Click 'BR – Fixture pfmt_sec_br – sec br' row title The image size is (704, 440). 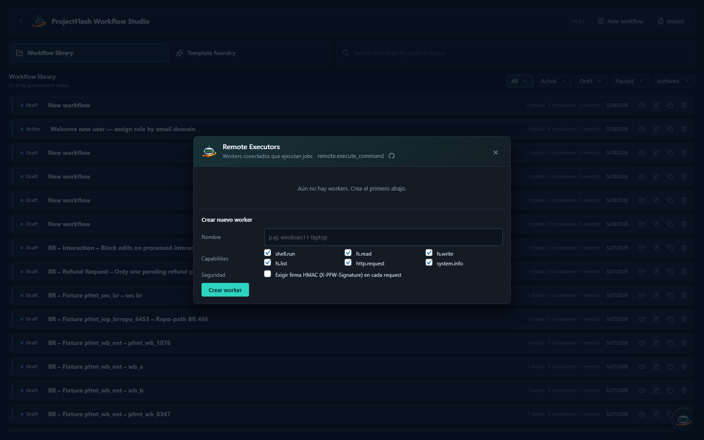pos(95,295)
